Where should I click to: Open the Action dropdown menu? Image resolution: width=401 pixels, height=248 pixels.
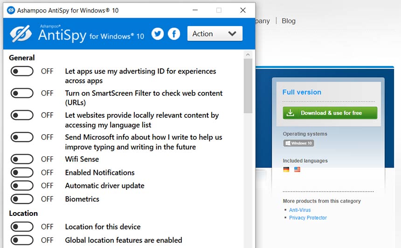(x=215, y=34)
